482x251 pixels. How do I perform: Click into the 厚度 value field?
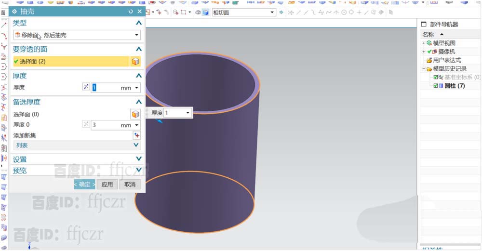106,88
